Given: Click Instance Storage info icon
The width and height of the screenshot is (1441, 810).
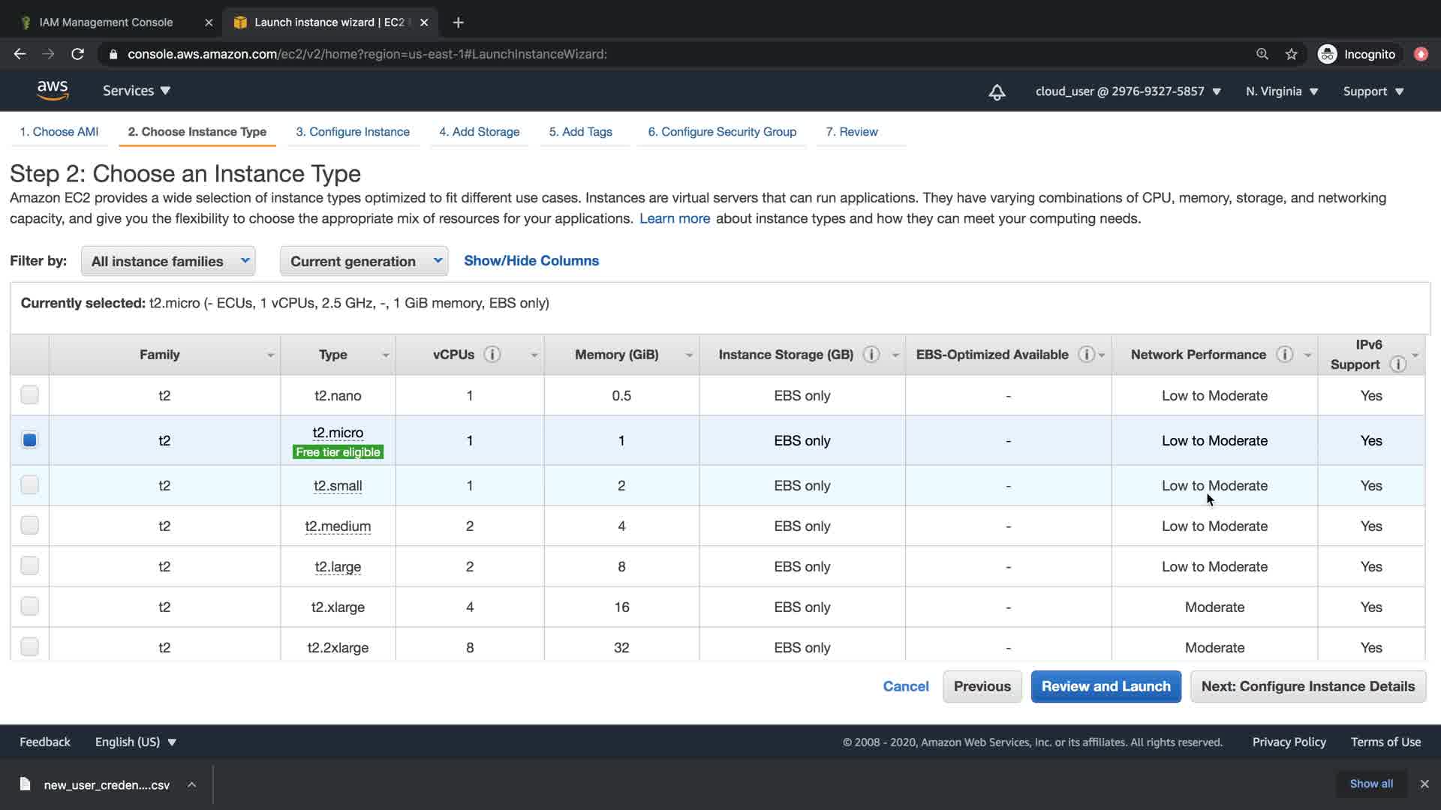Looking at the screenshot, I should (x=871, y=355).
